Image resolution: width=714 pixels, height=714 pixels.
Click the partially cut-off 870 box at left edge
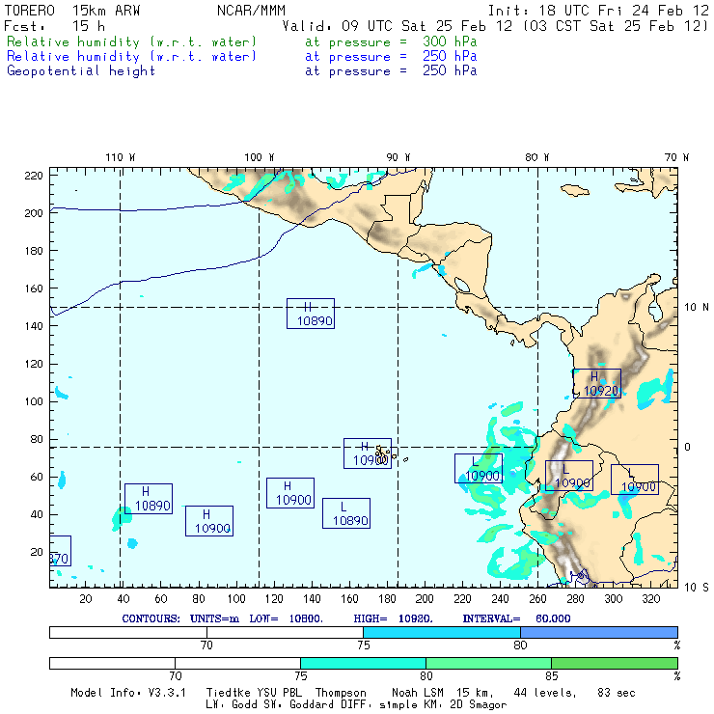pos(59,551)
